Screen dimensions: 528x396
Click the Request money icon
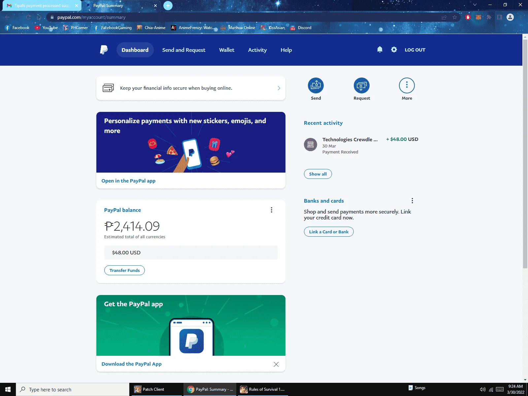pyautogui.click(x=362, y=85)
